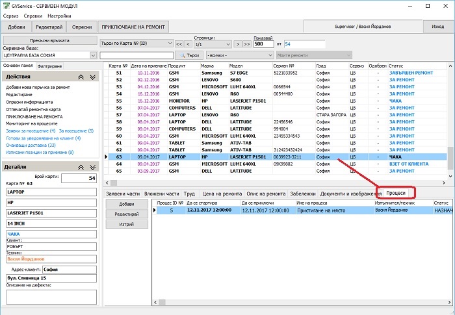Switch to Вложени части tab
This screenshot has height=315, width=455.
(162, 194)
